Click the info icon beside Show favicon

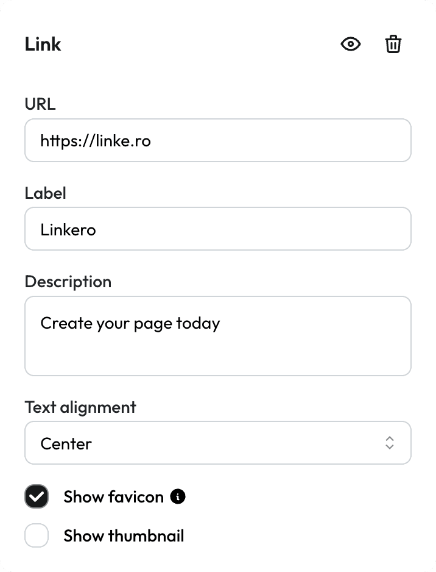(x=178, y=497)
